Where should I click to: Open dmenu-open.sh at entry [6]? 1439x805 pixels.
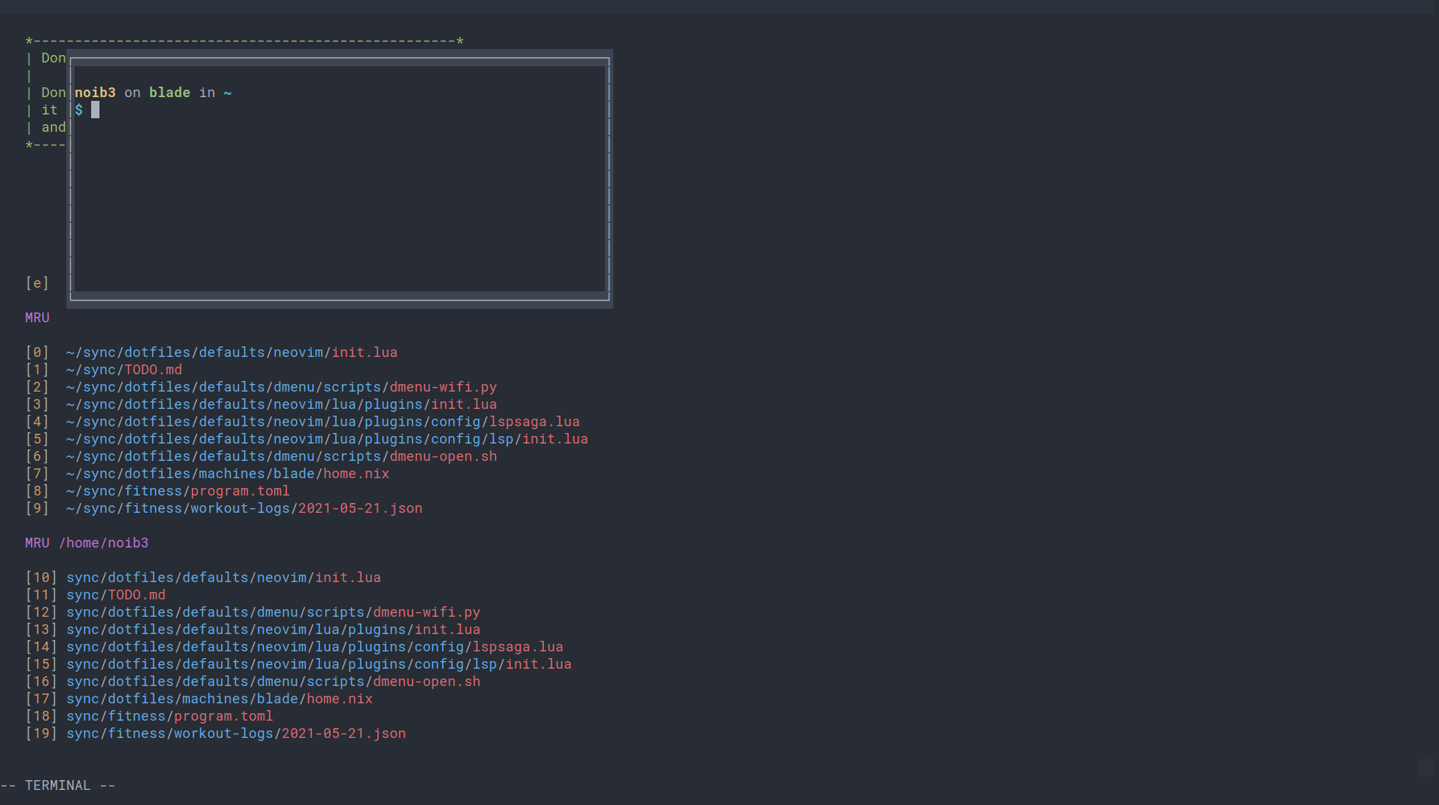click(x=280, y=456)
